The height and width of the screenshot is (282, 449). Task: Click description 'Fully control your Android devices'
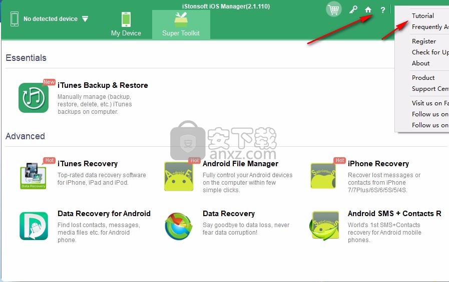click(x=248, y=175)
